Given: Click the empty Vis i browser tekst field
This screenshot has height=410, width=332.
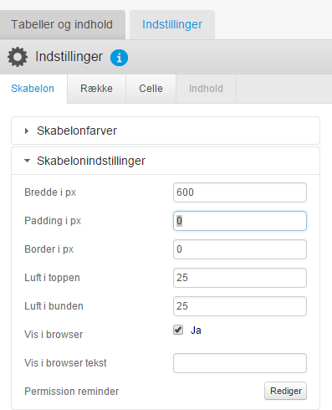Looking at the screenshot, I should tap(240, 363).
